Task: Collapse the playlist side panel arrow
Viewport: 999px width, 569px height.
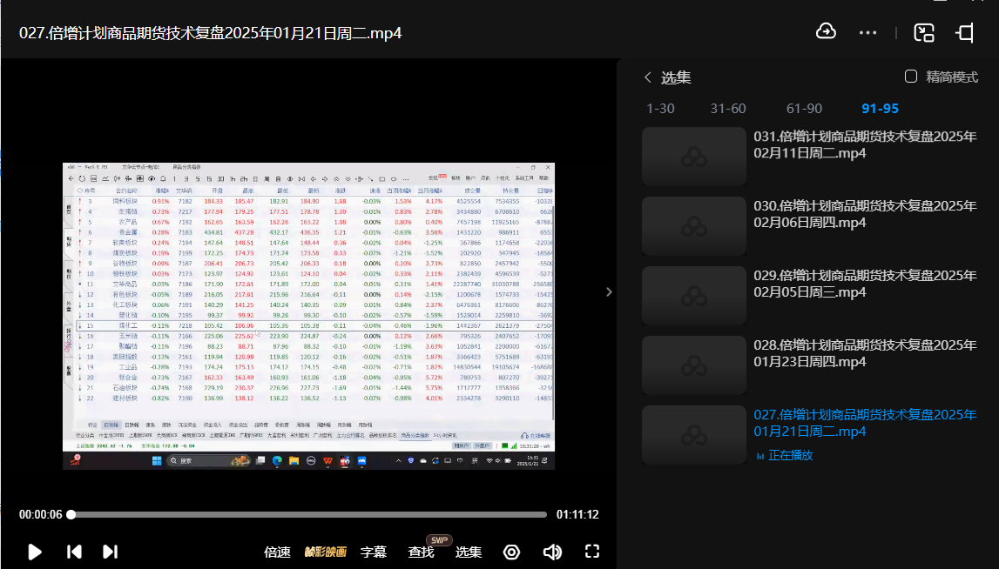Action: 609,292
